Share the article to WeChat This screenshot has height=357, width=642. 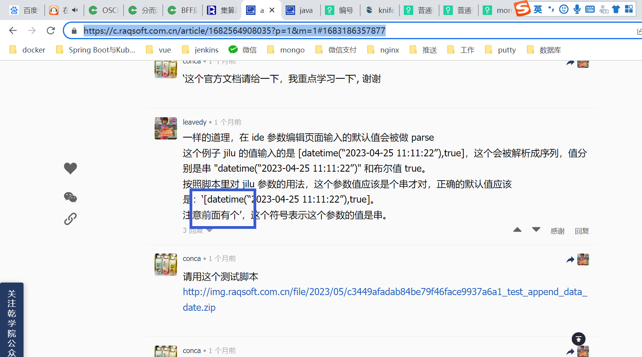click(71, 197)
